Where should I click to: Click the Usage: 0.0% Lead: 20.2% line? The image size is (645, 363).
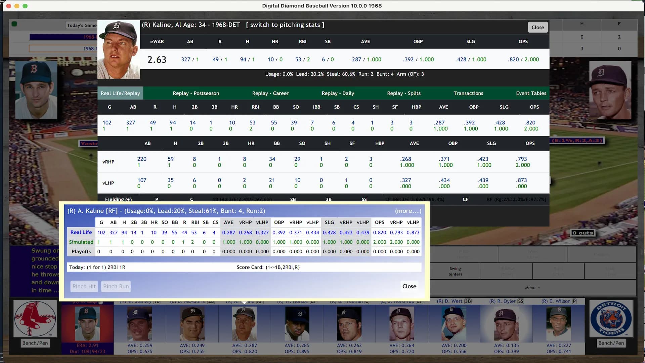coord(344,74)
